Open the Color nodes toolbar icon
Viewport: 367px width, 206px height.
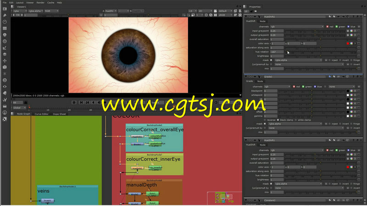click(x=5, y=35)
